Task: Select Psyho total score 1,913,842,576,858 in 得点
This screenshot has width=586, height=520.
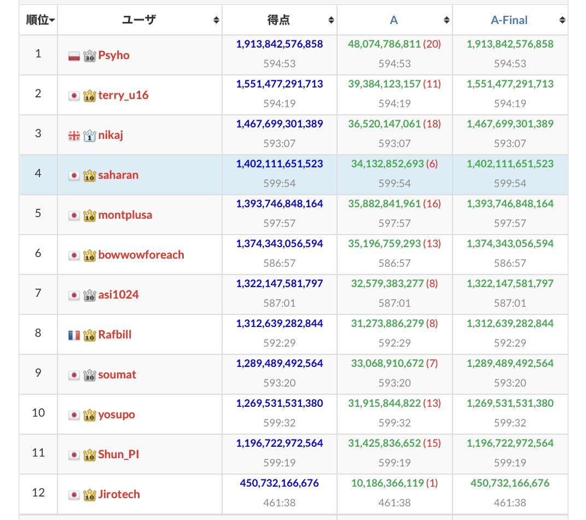Action: click(x=280, y=44)
